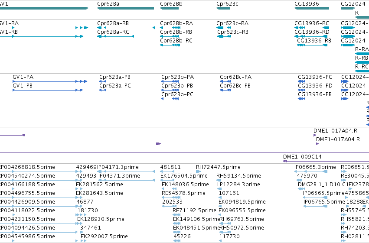This screenshot has height=243, width=369.
Task: Select the Cpr62Bb gene label
Action: coord(171,4)
